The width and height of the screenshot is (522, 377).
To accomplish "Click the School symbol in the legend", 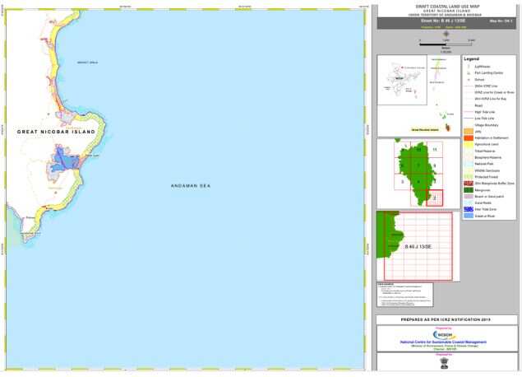I will [469, 80].
